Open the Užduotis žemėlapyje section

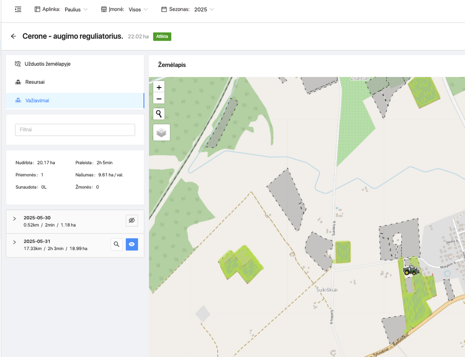click(x=75, y=64)
